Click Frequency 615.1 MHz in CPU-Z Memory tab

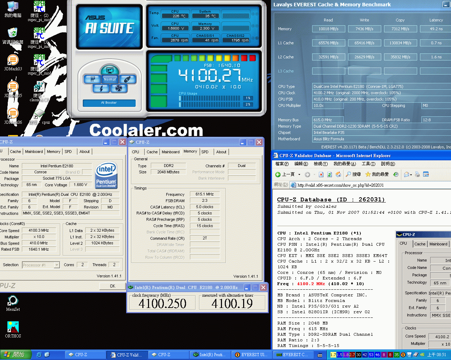pyautogui.click(x=205, y=194)
